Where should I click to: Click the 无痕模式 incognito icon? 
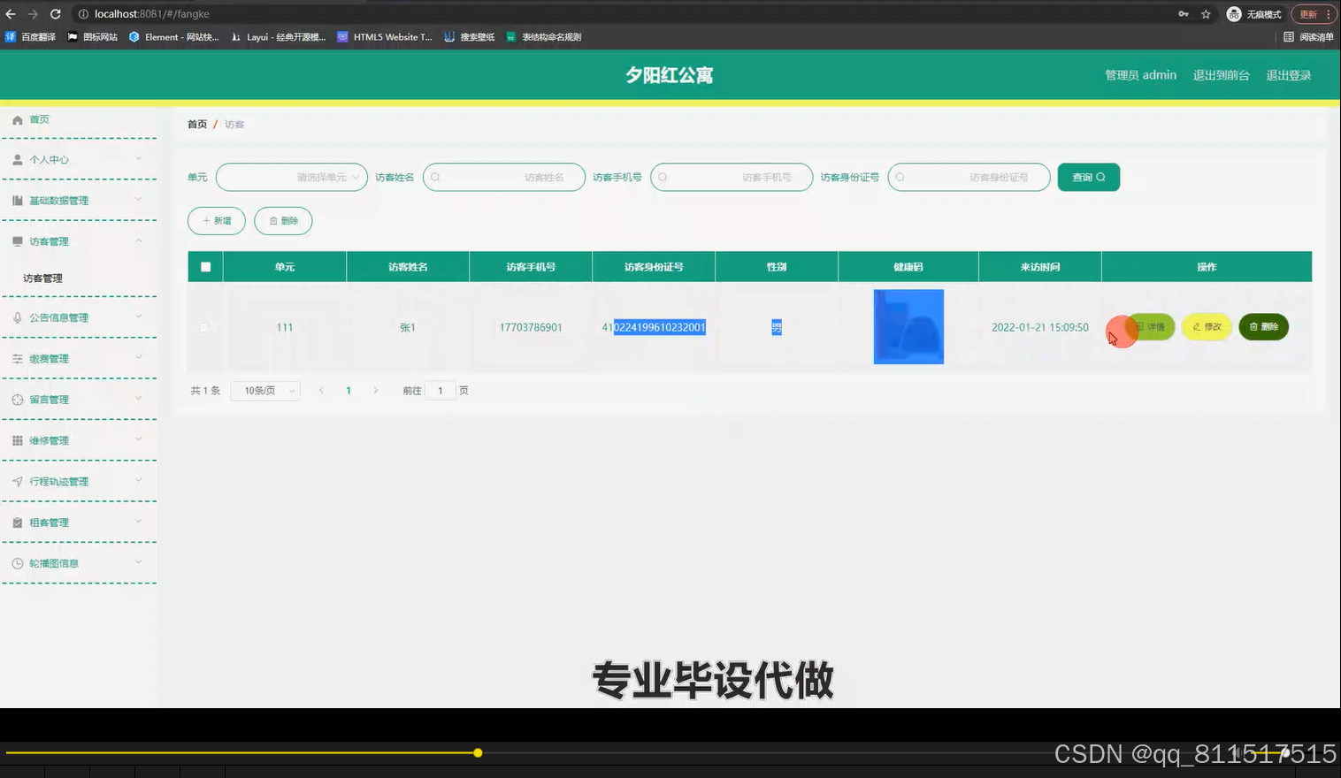tap(1234, 14)
